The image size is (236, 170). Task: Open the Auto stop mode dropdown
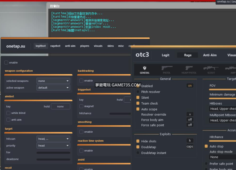(222, 157)
